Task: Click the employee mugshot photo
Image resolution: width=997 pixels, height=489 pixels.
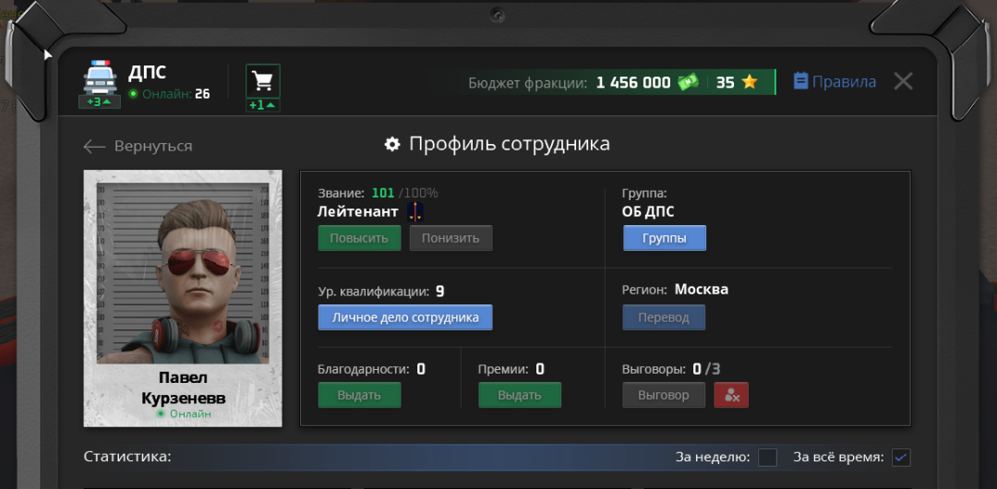Action: coord(183,272)
